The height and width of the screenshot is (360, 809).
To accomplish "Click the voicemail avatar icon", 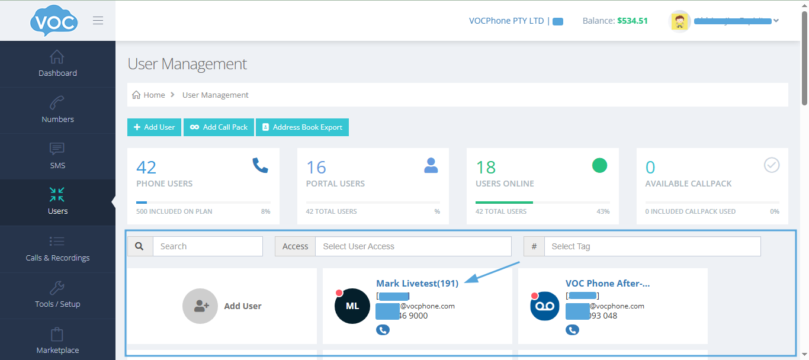I will tap(545, 306).
